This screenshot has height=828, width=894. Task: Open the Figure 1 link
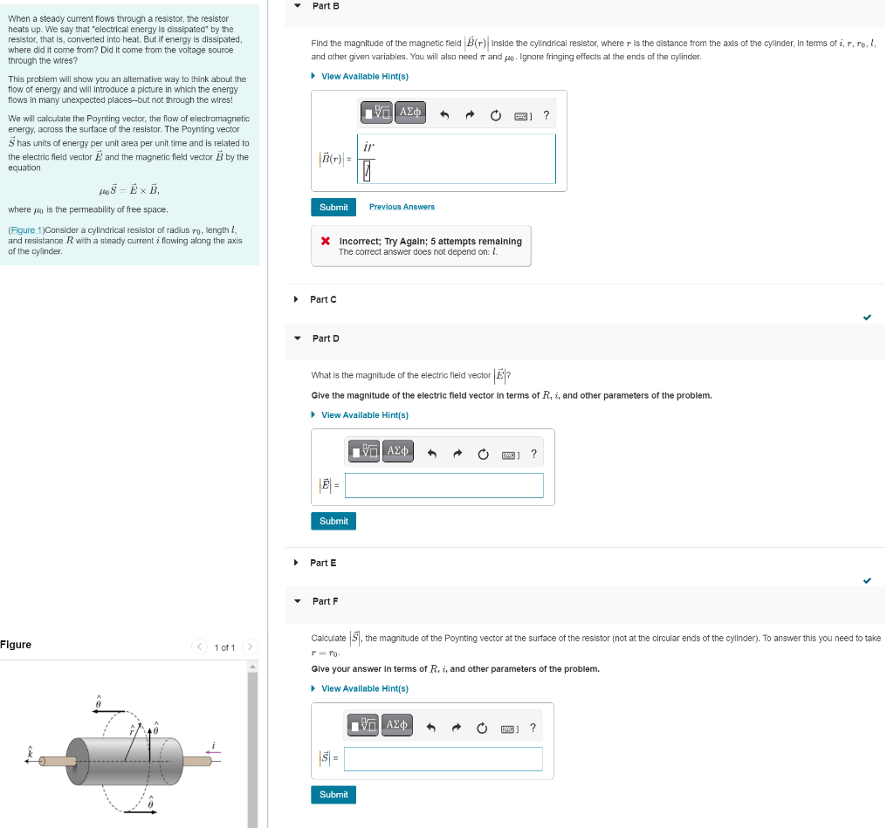pos(26,230)
